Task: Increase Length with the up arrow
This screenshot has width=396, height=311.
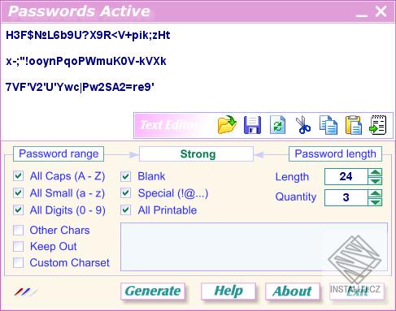Action: click(x=375, y=172)
